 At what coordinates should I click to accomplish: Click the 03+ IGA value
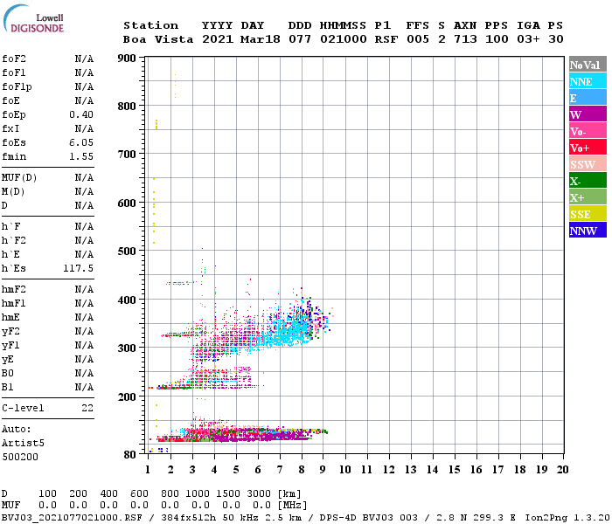tap(528, 39)
